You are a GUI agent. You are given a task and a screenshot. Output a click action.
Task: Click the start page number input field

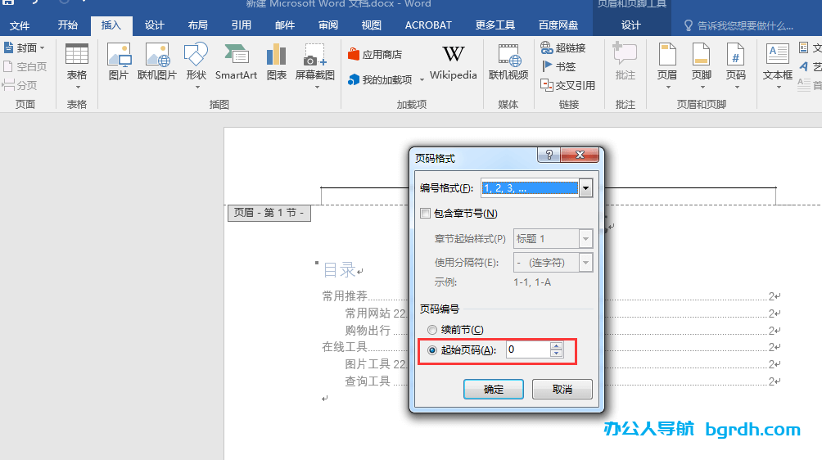[528, 350]
